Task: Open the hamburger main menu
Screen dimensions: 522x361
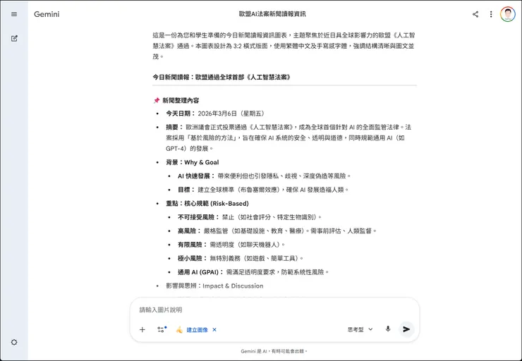Action: pos(14,14)
